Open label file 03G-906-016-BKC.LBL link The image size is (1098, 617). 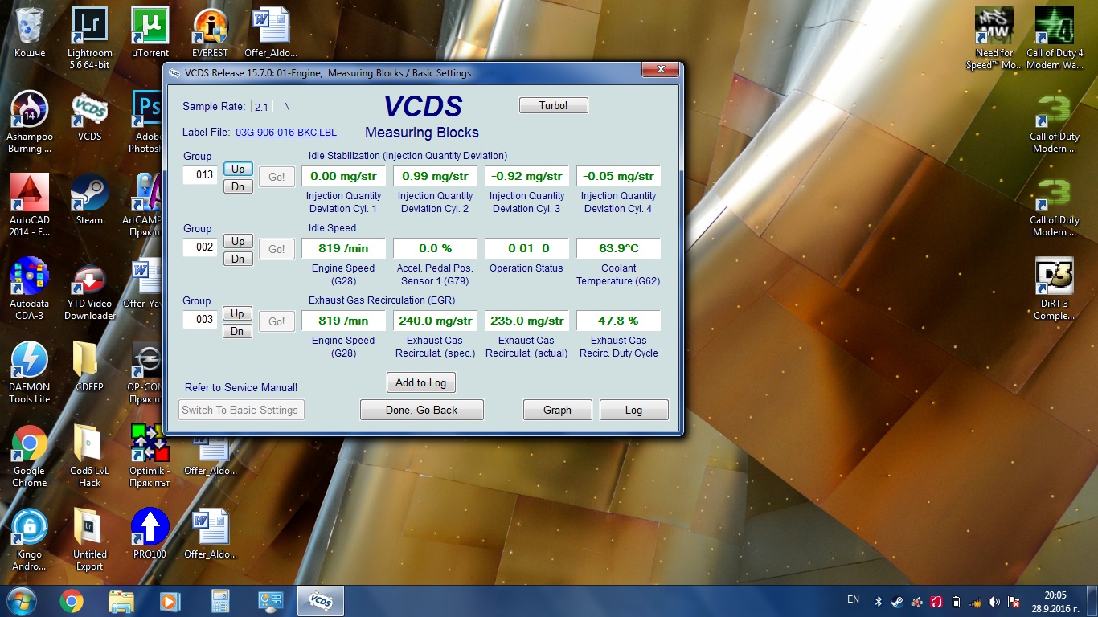pyautogui.click(x=285, y=132)
